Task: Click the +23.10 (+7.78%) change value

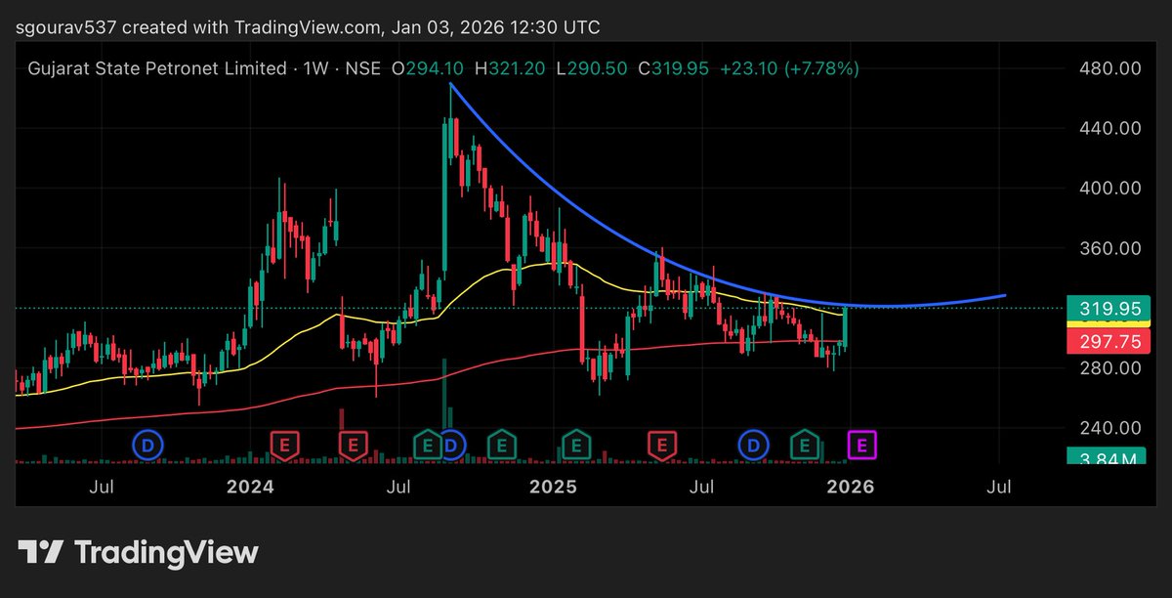Action: 789,69
